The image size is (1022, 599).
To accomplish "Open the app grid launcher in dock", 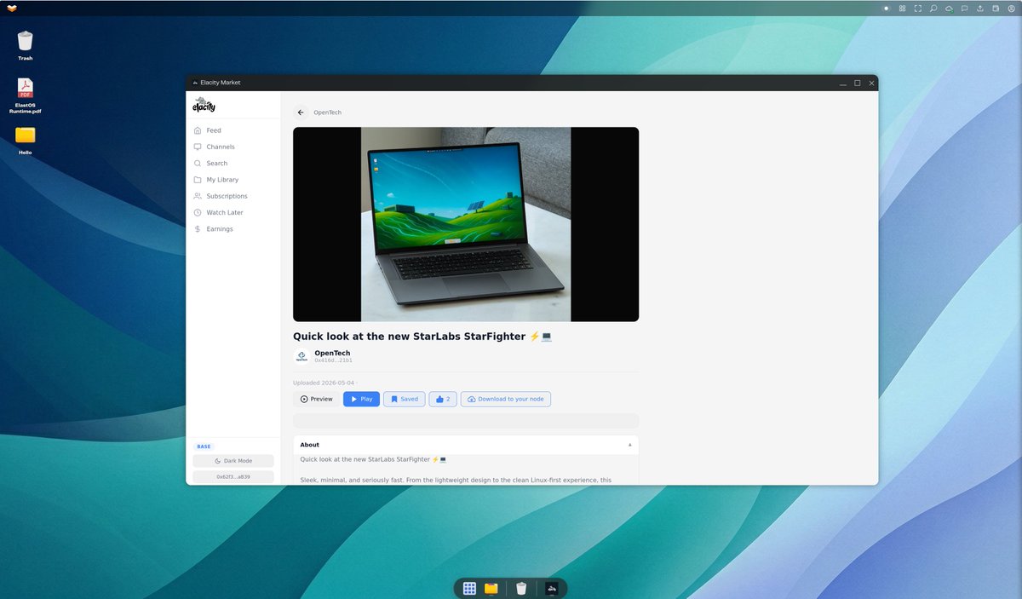I will [x=469, y=588].
